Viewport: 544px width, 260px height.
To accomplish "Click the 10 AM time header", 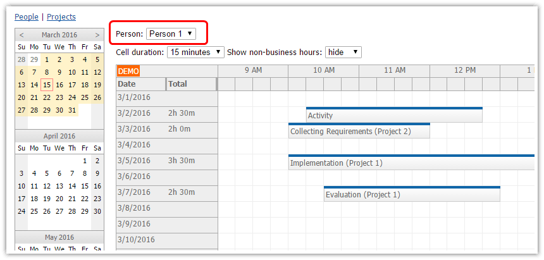I will point(324,70).
